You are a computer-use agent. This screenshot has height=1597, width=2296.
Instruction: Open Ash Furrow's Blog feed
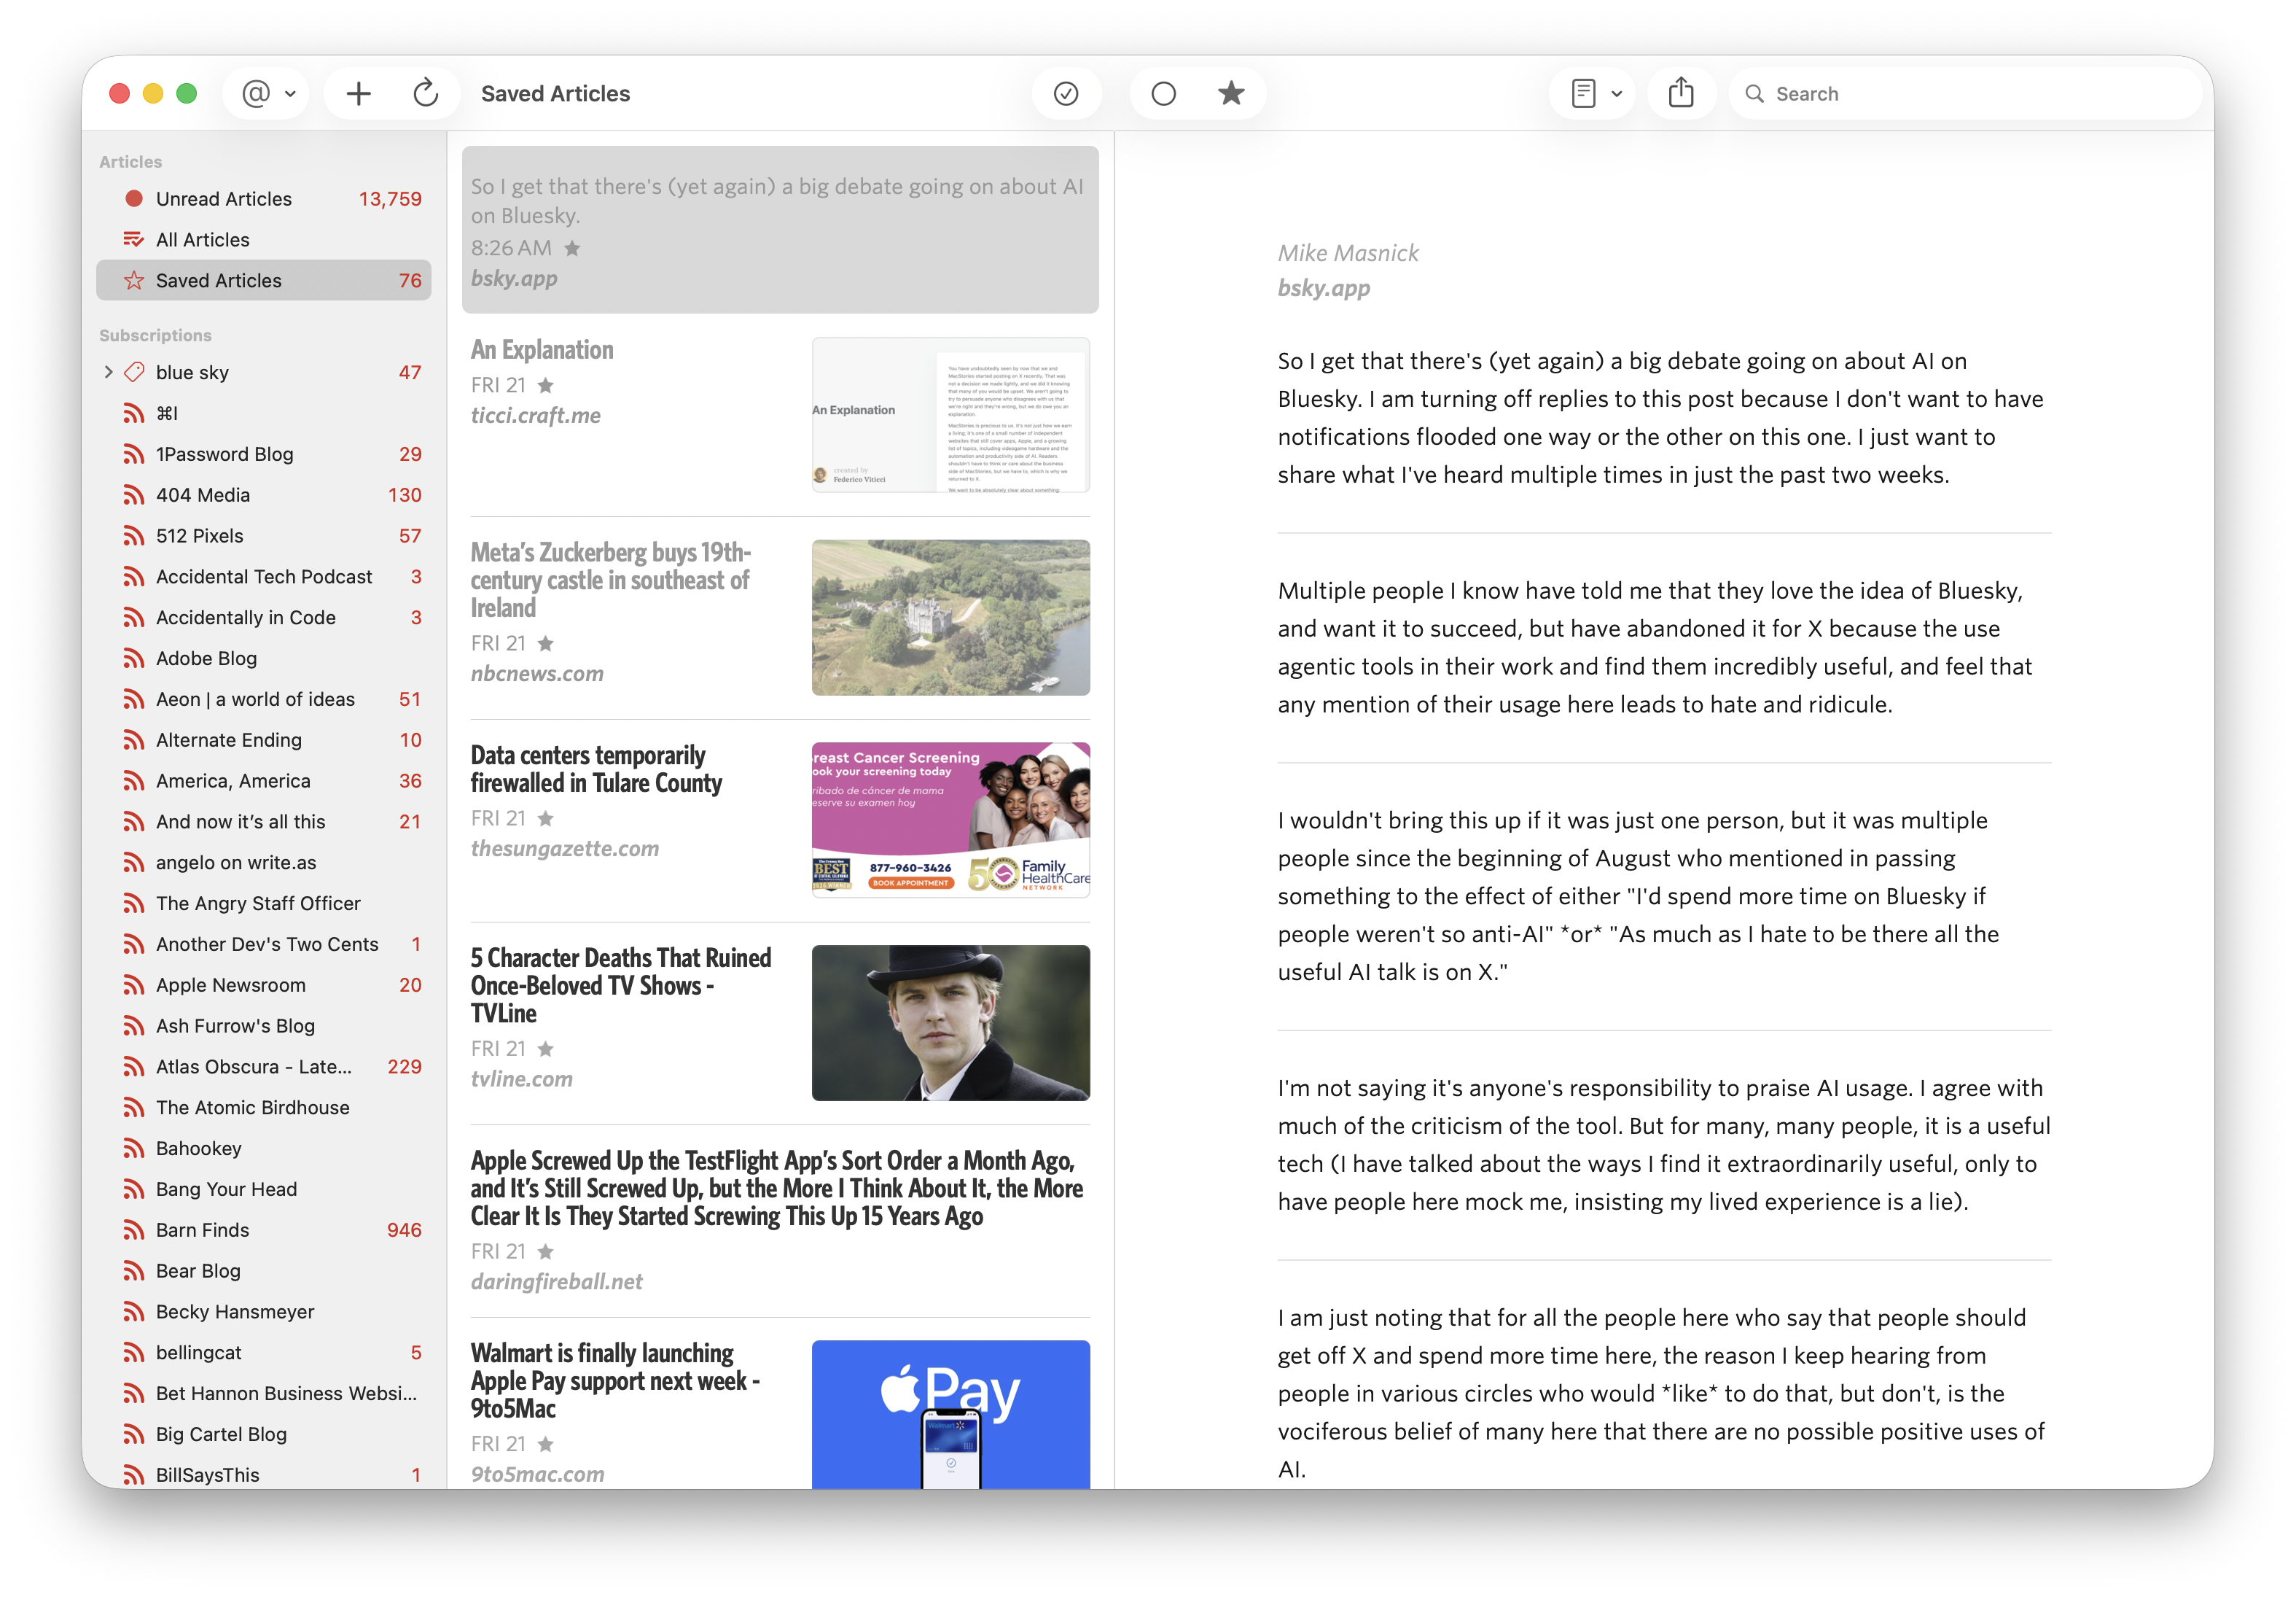[x=263, y=1025]
